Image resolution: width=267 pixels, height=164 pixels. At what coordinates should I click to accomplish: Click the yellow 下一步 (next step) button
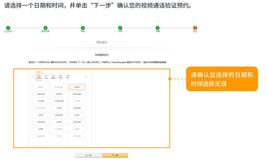click(x=115, y=155)
